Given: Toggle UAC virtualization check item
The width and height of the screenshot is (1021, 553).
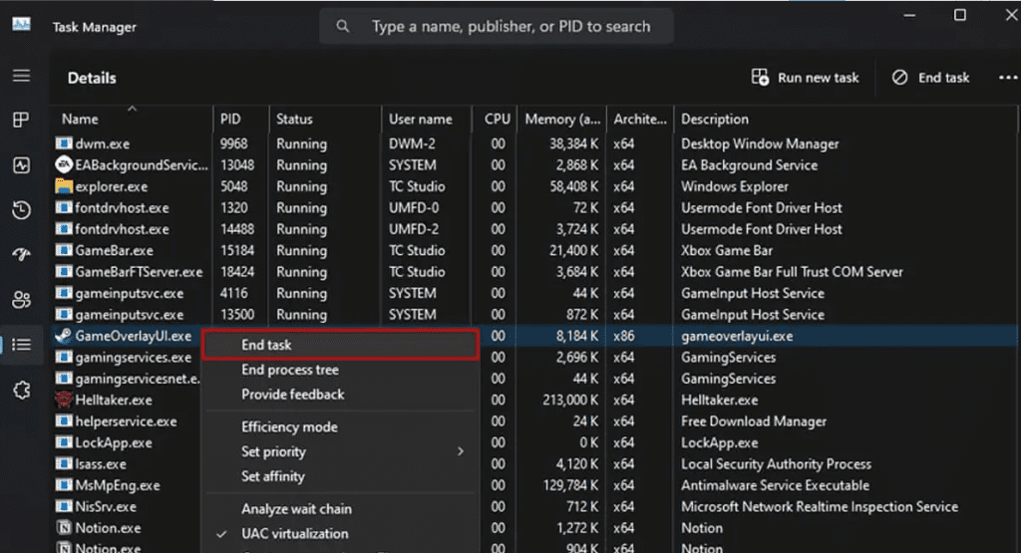Looking at the screenshot, I should point(294,534).
